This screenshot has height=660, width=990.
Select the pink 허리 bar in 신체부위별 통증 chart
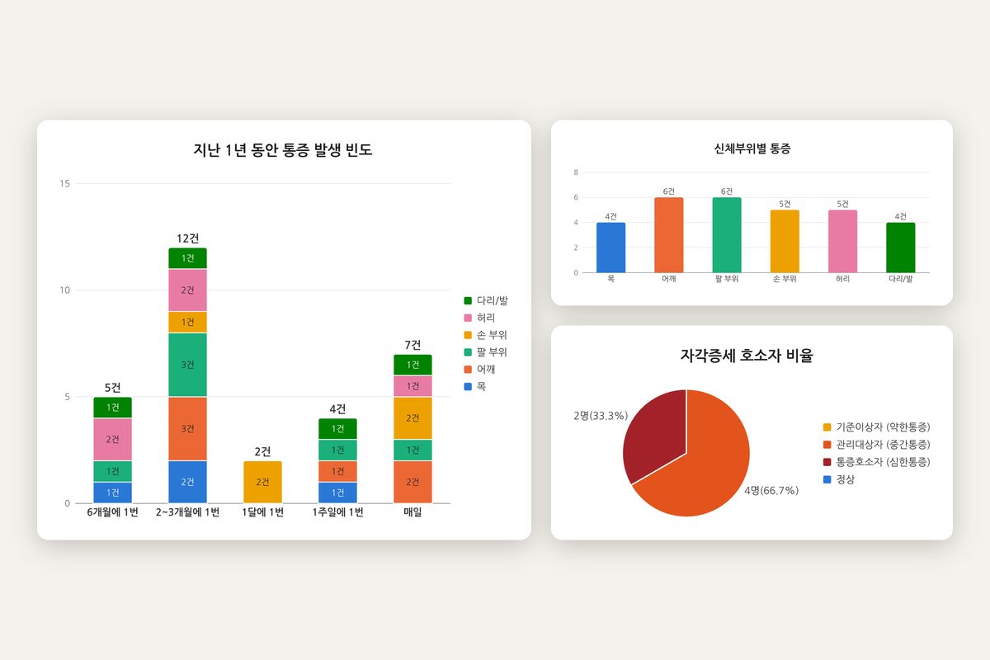click(842, 241)
